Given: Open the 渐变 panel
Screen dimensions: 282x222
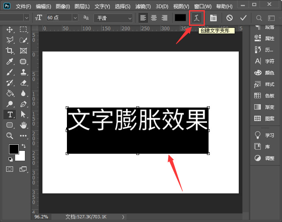Looking at the screenshot, I should pyautogui.click(x=264, y=107).
